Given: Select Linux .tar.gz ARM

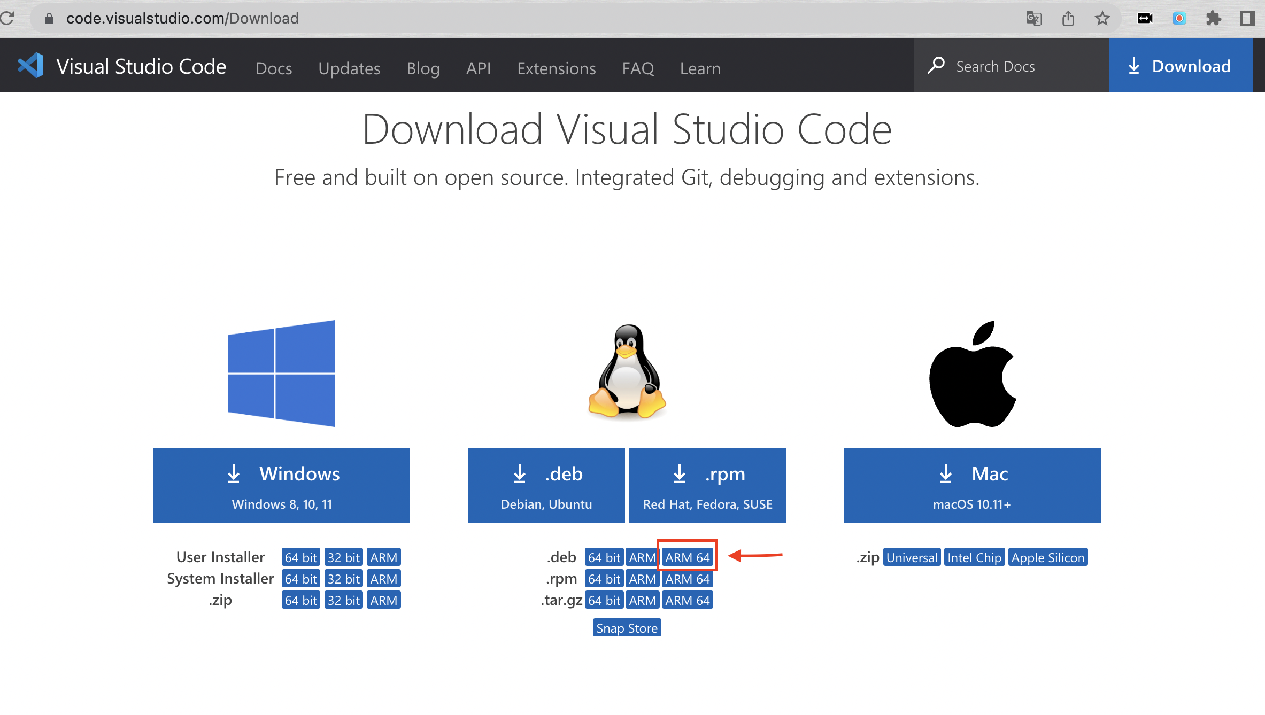Looking at the screenshot, I should tap(642, 600).
